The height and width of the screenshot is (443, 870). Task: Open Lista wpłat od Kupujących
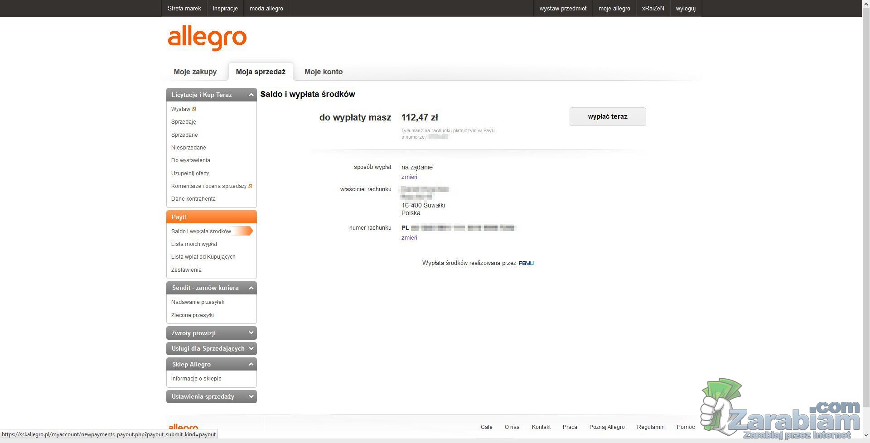click(x=203, y=257)
